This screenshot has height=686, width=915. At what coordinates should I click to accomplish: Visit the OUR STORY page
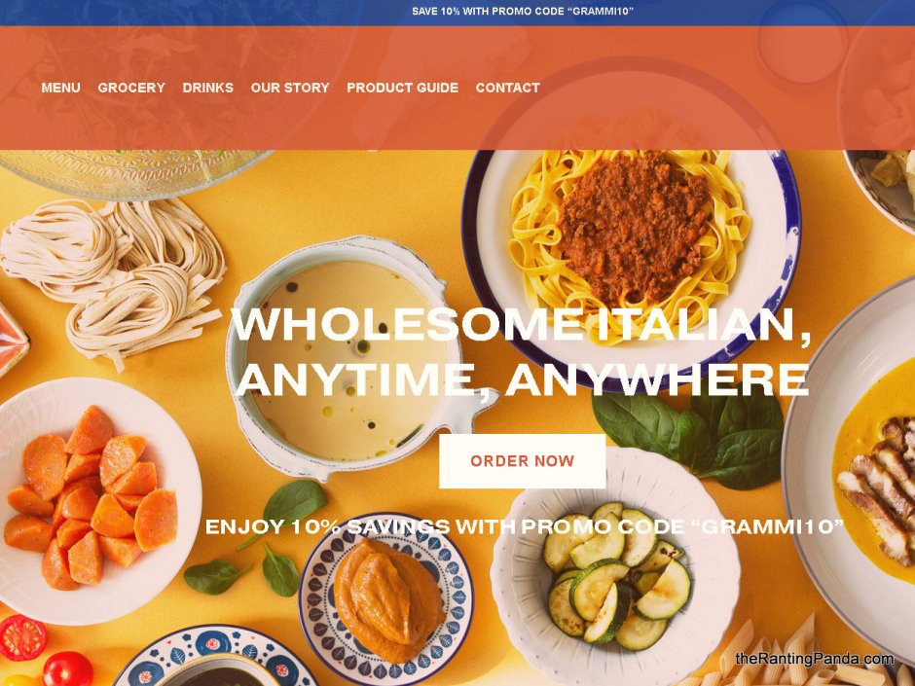pyautogui.click(x=290, y=88)
